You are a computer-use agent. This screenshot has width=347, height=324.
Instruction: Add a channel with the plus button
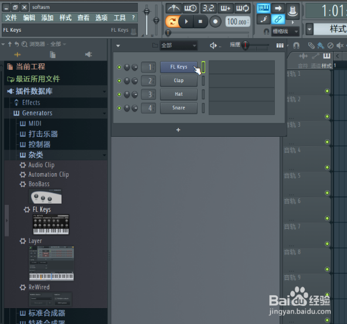[178, 130]
